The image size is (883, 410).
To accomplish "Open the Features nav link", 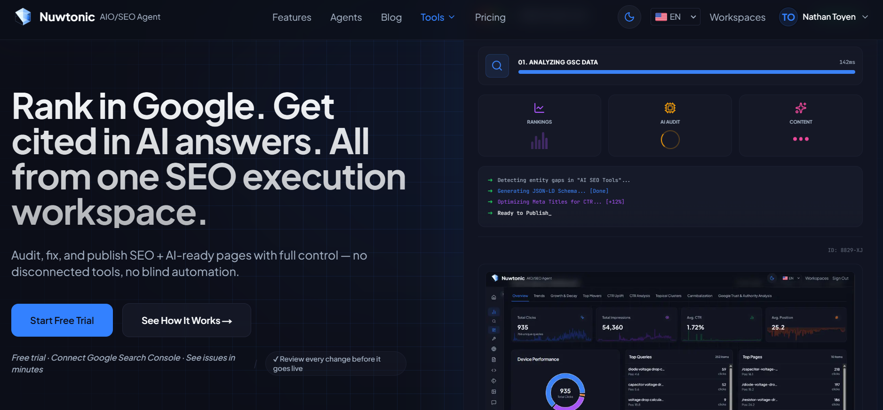I will (x=292, y=17).
